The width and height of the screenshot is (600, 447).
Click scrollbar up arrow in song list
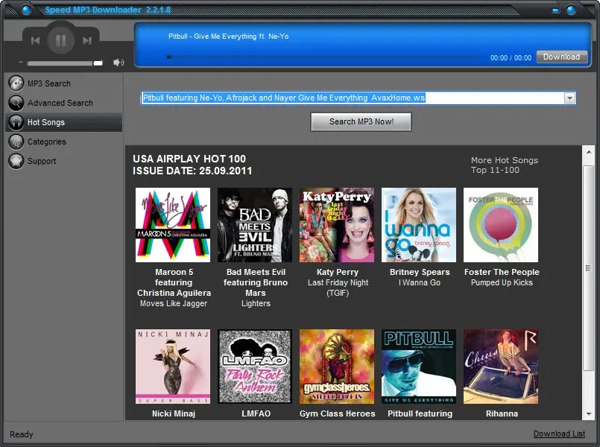pyautogui.click(x=589, y=152)
